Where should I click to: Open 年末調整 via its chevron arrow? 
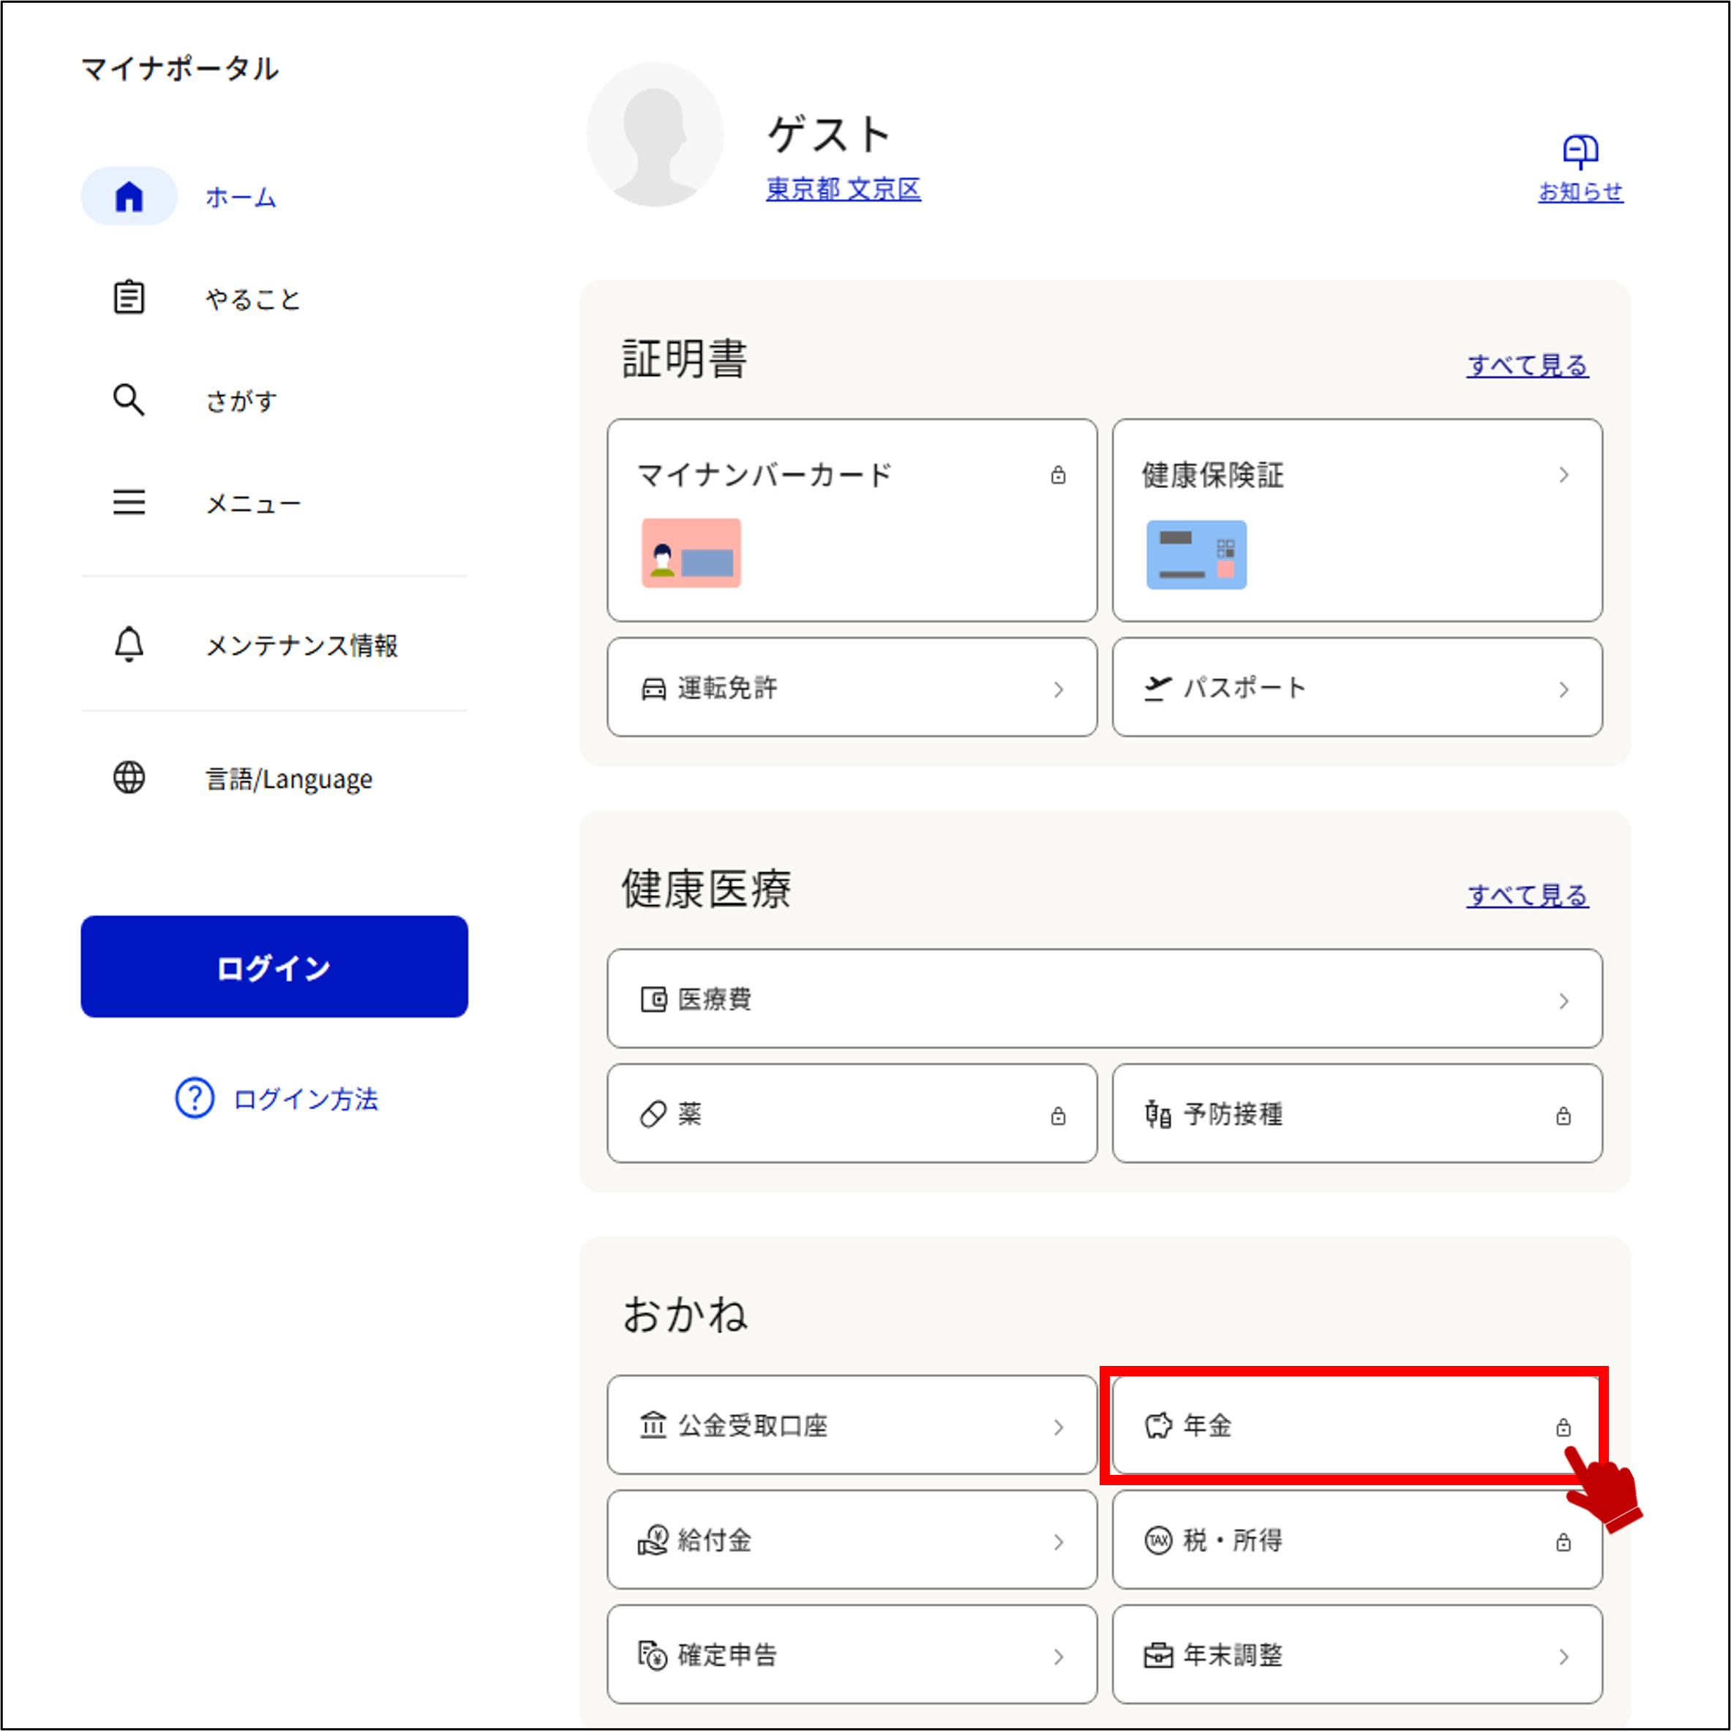pos(1564,1656)
